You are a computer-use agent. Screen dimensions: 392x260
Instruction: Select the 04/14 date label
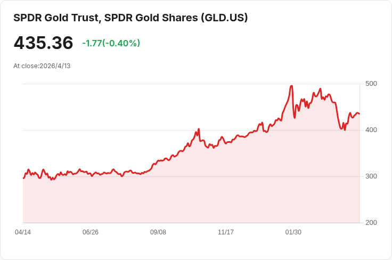click(23, 232)
